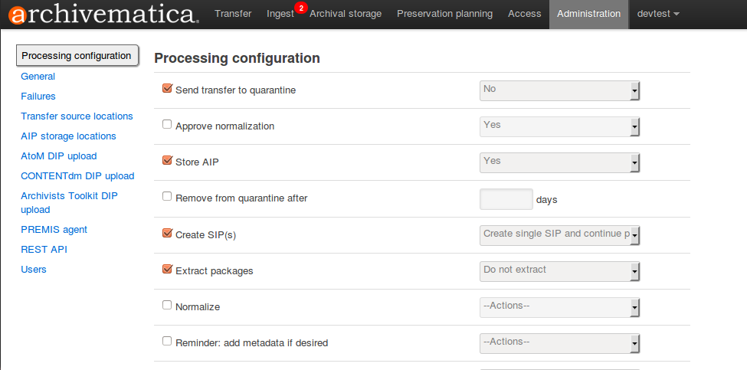Image resolution: width=747 pixels, height=370 pixels.
Task: Switch to Archival storage tab
Action: pyautogui.click(x=346, y=14)
